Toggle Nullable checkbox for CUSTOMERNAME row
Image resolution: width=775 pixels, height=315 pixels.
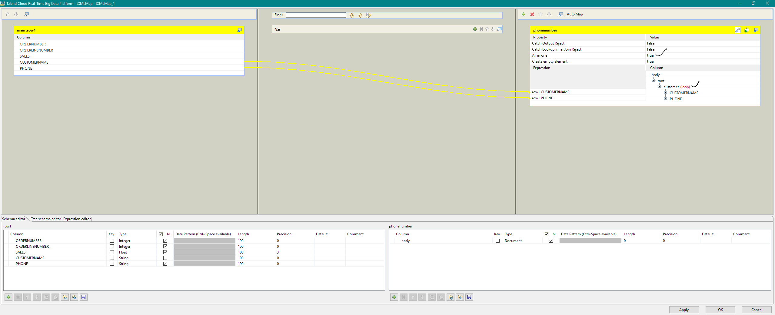pos(165,258)
